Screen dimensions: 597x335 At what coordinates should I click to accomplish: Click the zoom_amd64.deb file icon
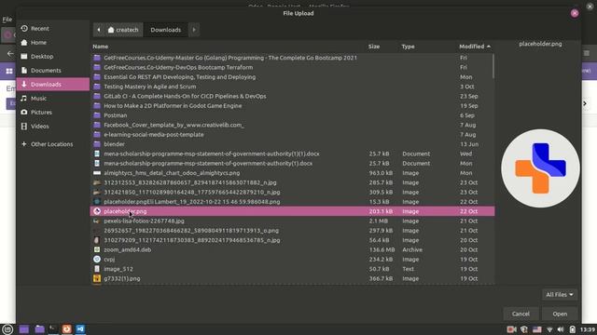[97, 249]
